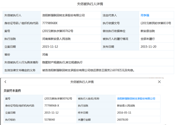The width and height of the screenshot is (177, 125).
Task: Click organization code 77798968X in top table
Action: tap(50, 23)
